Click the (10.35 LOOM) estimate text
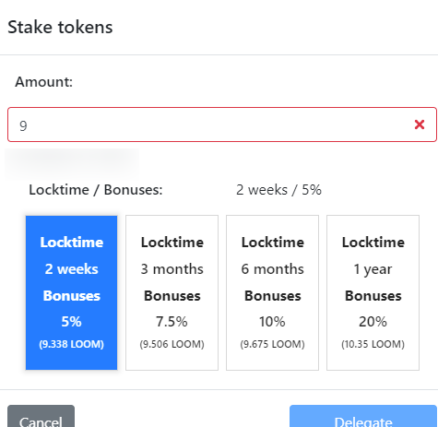The width and height of the screenshot is (438, 427). pos(373,344)
